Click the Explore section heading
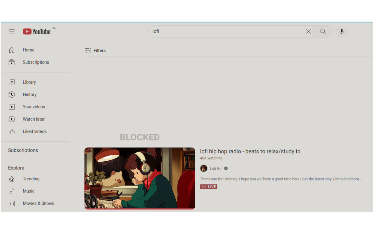Image resolution: width=373 pixels, height=233 pixels. (16, 168)
